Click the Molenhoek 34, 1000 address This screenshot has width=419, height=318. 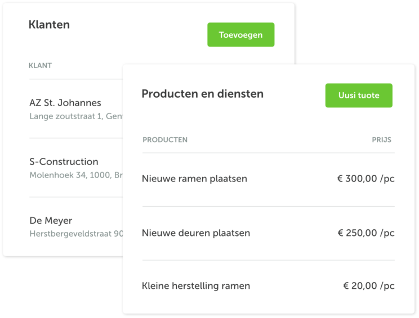pyautogui.click(x=76, y=175)
